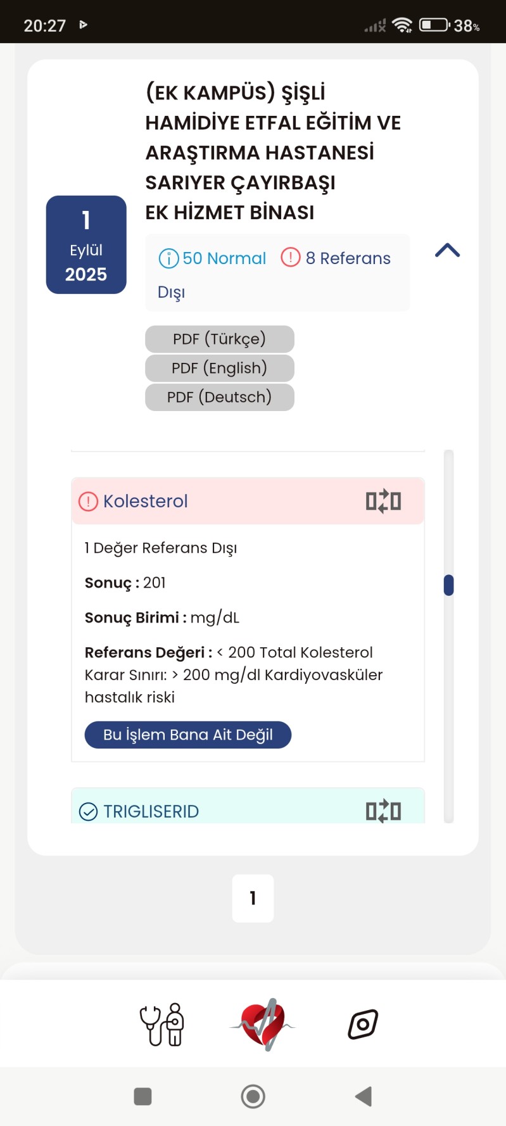Tap the red warning icon next to Kolesterol
Viewport: 506px width, 1126px height.
88,502
